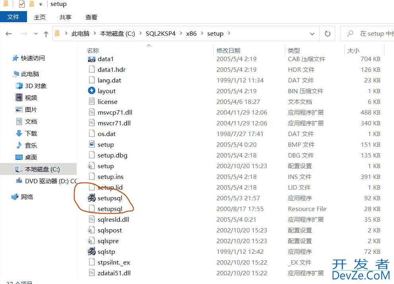Click the 704 KB size cell
Screen dimensions: 394x284
tap(371, 59)
